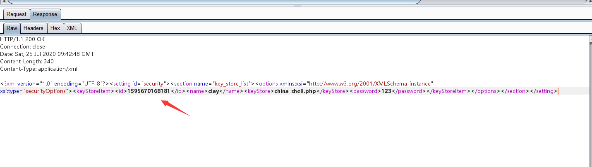
Task: Open the Headers view tab
Action: click(34, 28)
